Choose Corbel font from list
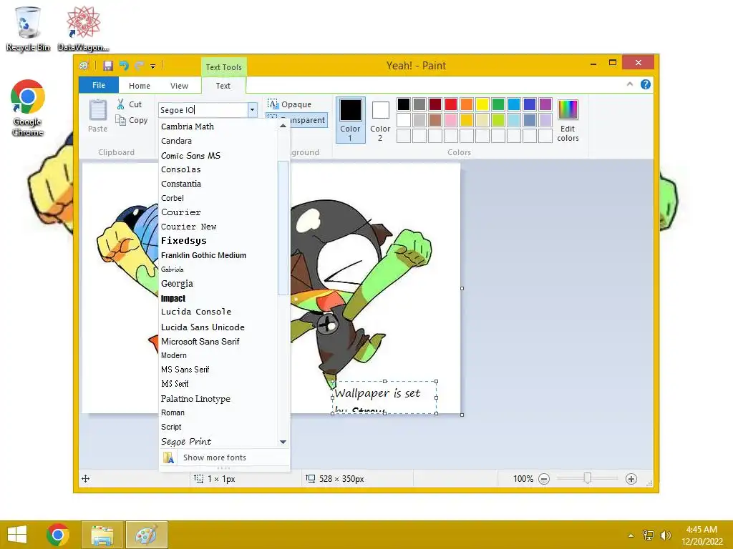Viewport: 733px width, 549px height. pyautogui.click(x=218, y=198)
